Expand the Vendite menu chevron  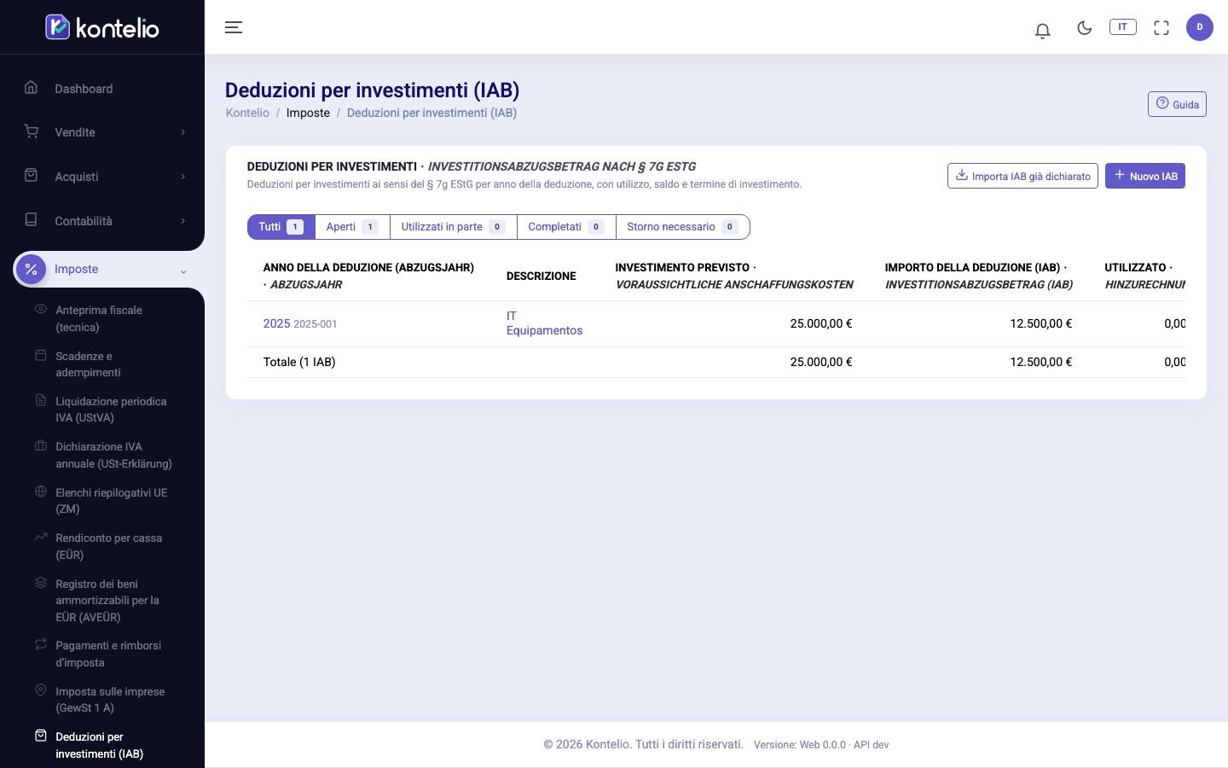tap(182, 132)
